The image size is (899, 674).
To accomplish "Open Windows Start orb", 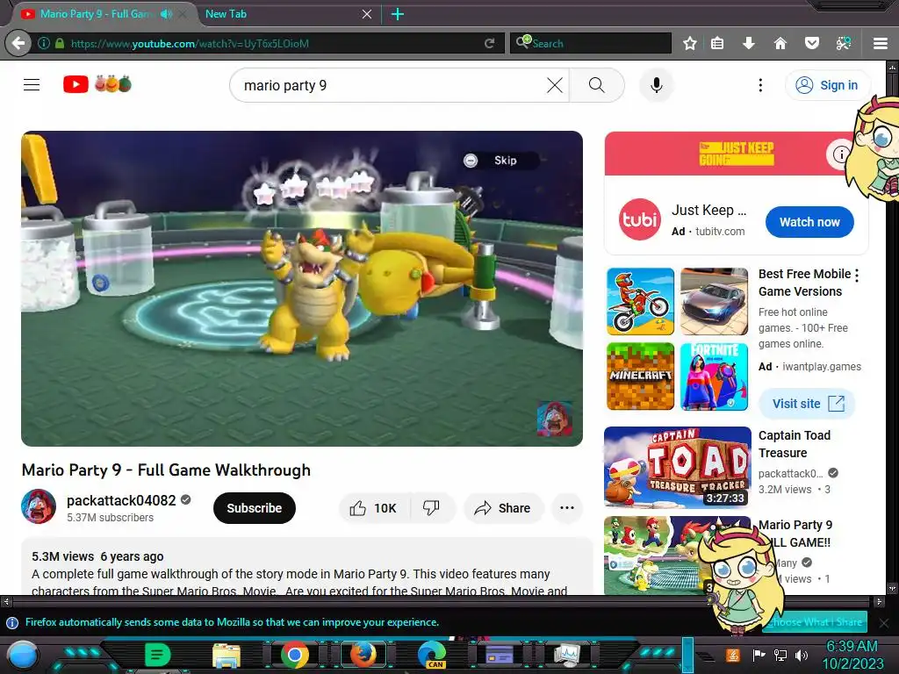I will tap(22, 656).
